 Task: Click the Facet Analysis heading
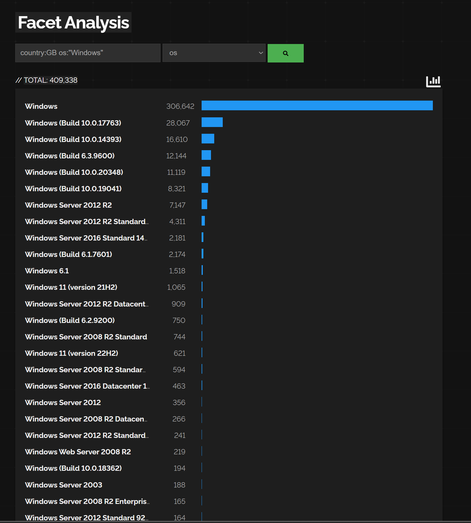click(x=73, y=23)
